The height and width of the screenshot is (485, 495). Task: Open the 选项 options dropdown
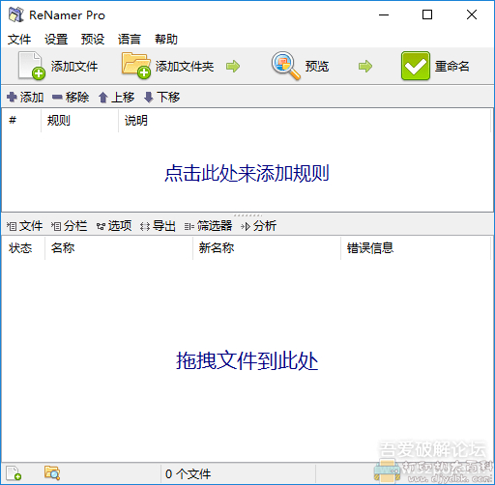click(x=114, y=226)
